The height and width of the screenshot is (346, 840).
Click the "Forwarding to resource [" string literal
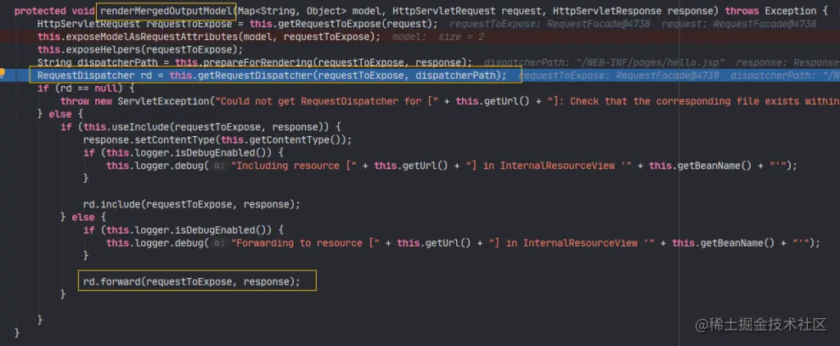pos(305,244)
